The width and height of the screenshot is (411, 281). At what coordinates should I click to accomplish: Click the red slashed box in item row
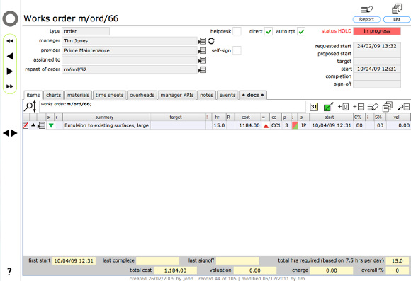click(x=26, y=125)
